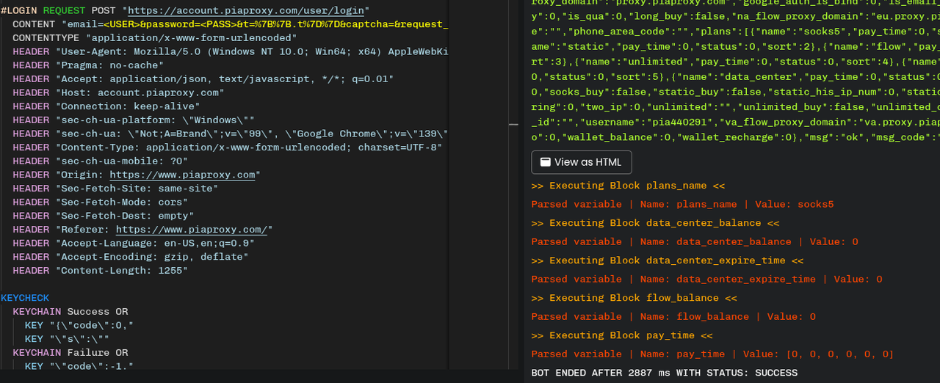Click the Executing Block flow_balance line
The image size is (940, 383).
634,298
